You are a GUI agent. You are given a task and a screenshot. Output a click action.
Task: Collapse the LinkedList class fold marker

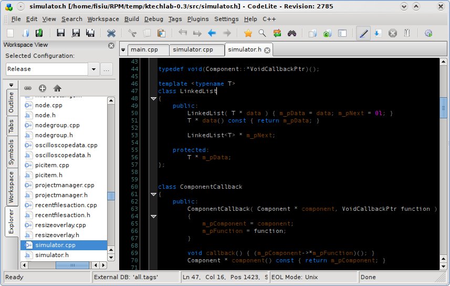tap(153, 98)
